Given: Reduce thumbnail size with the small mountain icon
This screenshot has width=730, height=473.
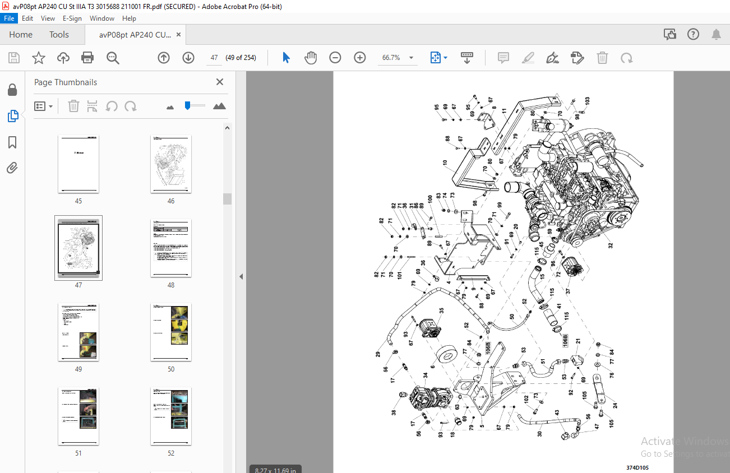Looking at the screenshot, I should 170,106.
